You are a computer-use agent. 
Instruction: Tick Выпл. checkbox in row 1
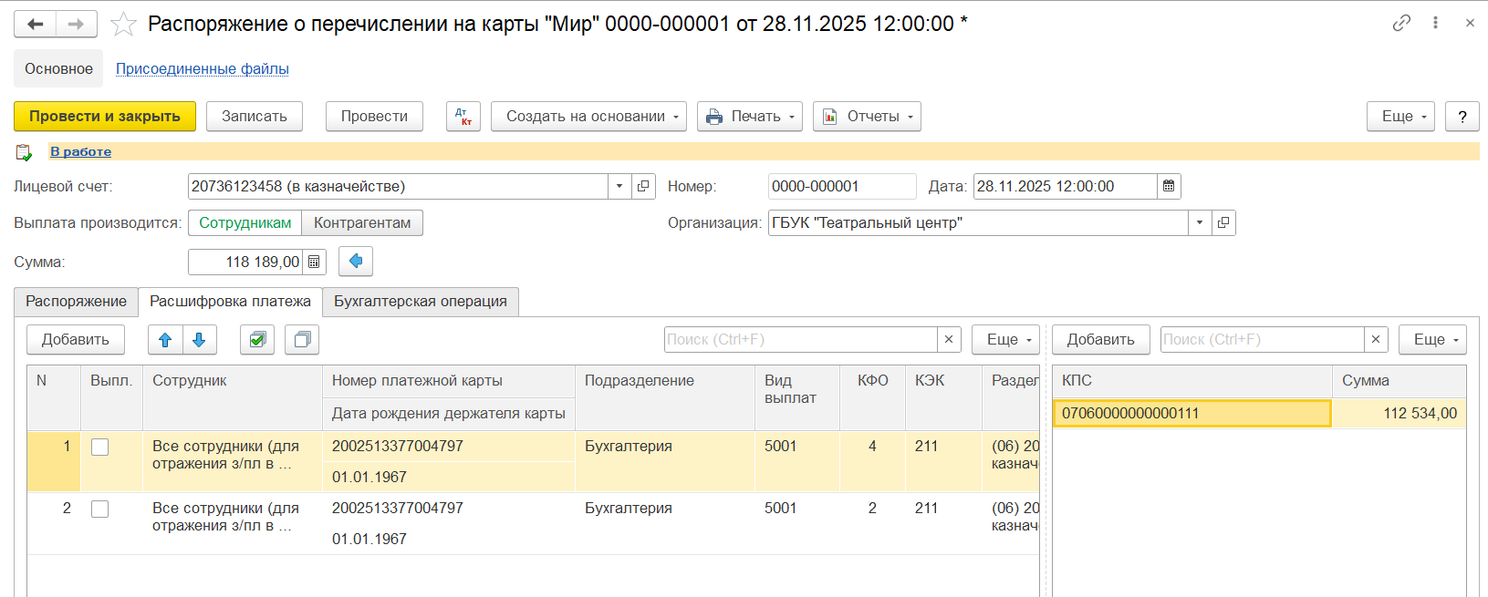tap(100, 447)
